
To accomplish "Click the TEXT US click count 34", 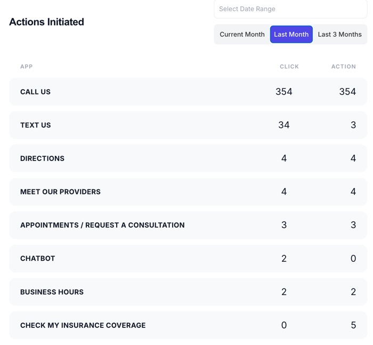I will pyautogui.click(x=284, y=125).
